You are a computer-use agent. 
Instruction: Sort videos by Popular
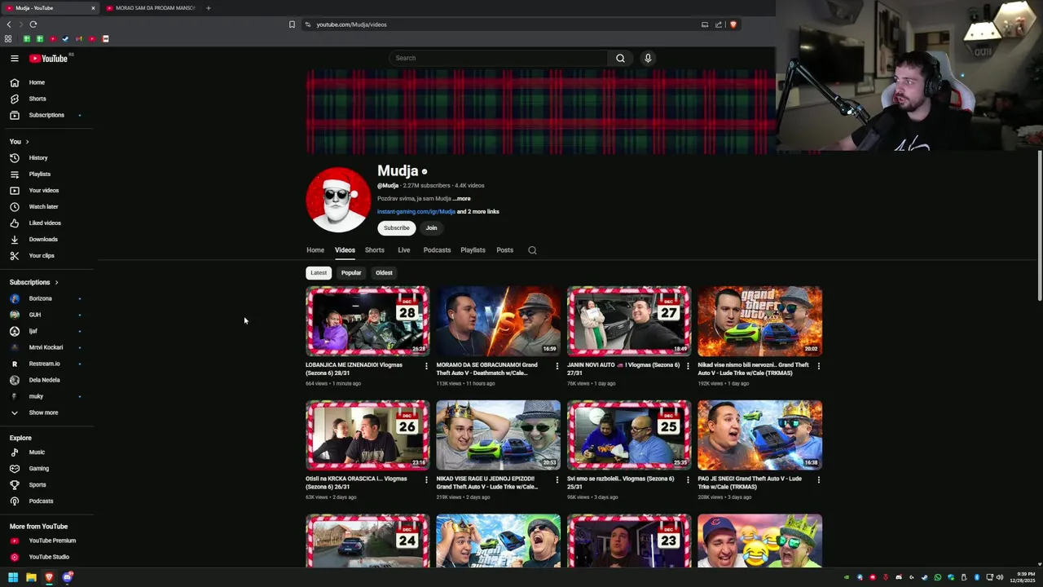(x=351, y=273)
